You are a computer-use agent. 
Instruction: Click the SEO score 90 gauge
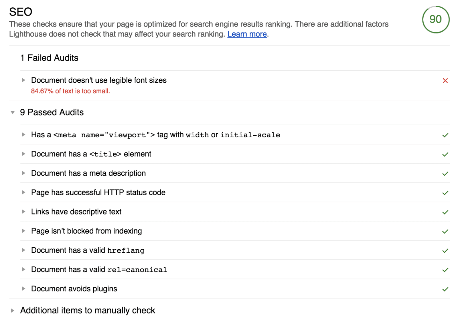[x=435, y=19]
